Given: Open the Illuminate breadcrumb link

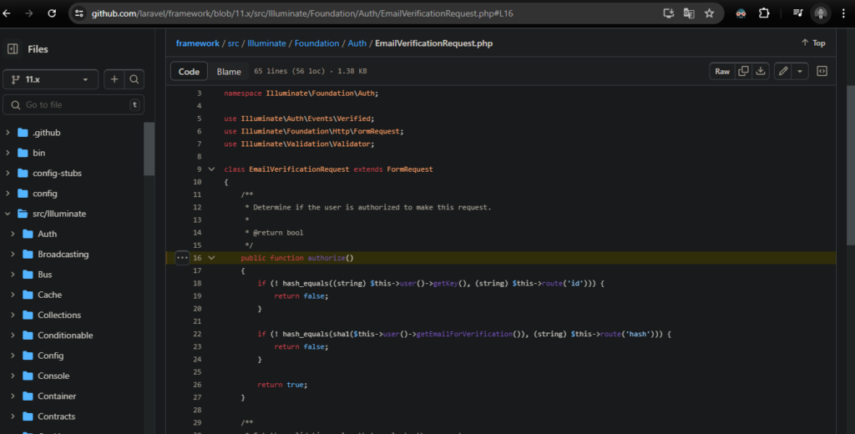Looking at the screenshot, I should 266,43.
